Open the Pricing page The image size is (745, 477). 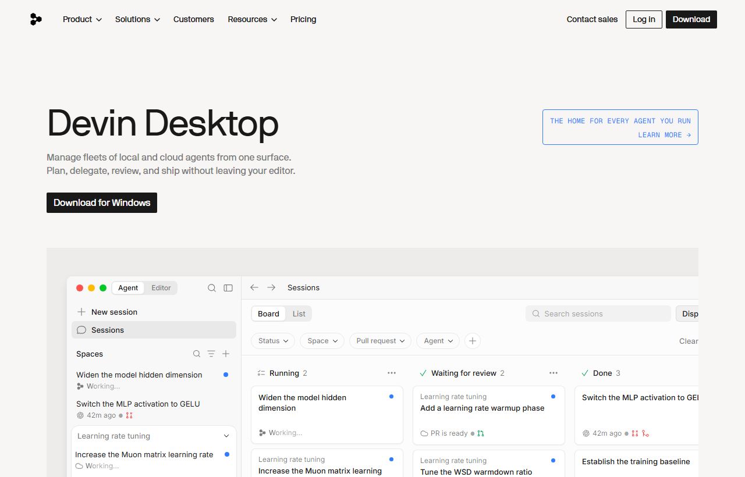(303, 19)
